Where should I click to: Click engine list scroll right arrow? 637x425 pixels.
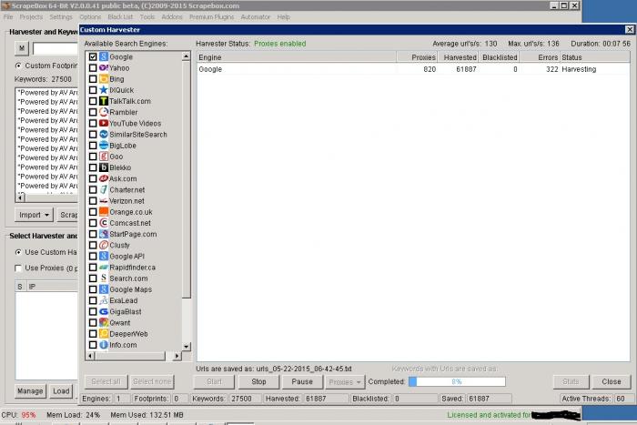177,356
